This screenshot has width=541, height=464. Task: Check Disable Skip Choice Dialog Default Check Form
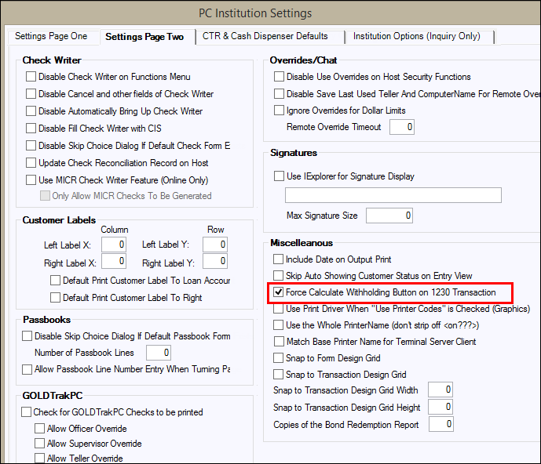point(31,145)
